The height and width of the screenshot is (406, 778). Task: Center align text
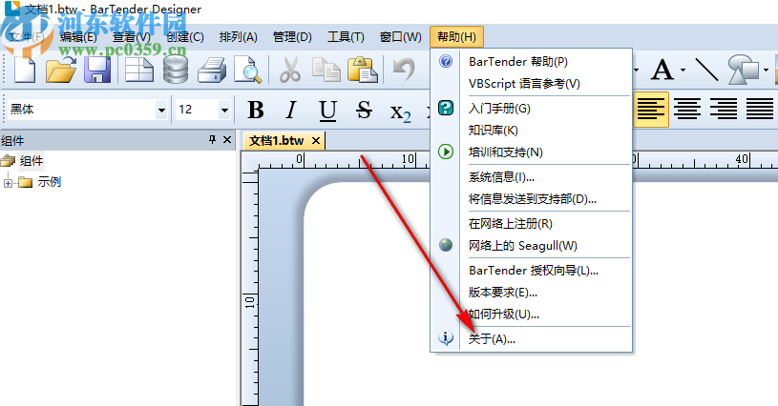coord(687,109)
